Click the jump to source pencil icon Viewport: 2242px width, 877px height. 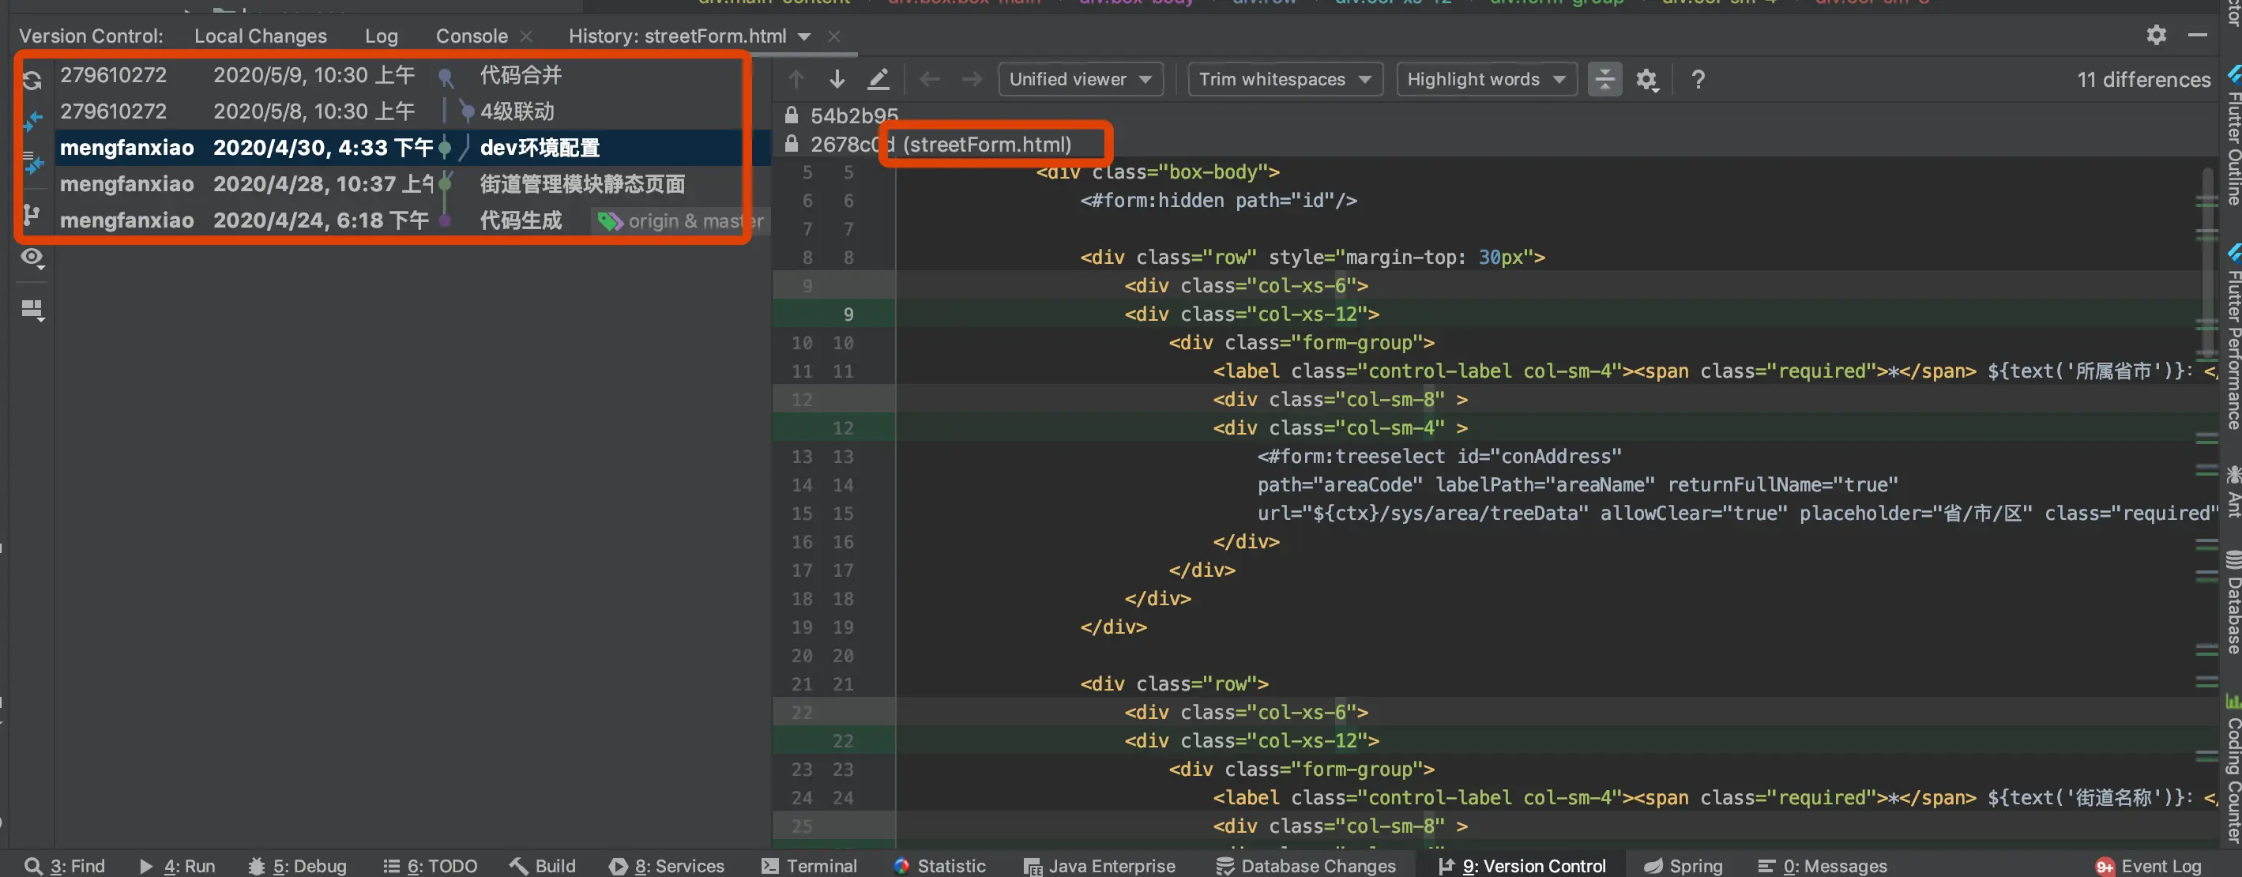(878, 79)
